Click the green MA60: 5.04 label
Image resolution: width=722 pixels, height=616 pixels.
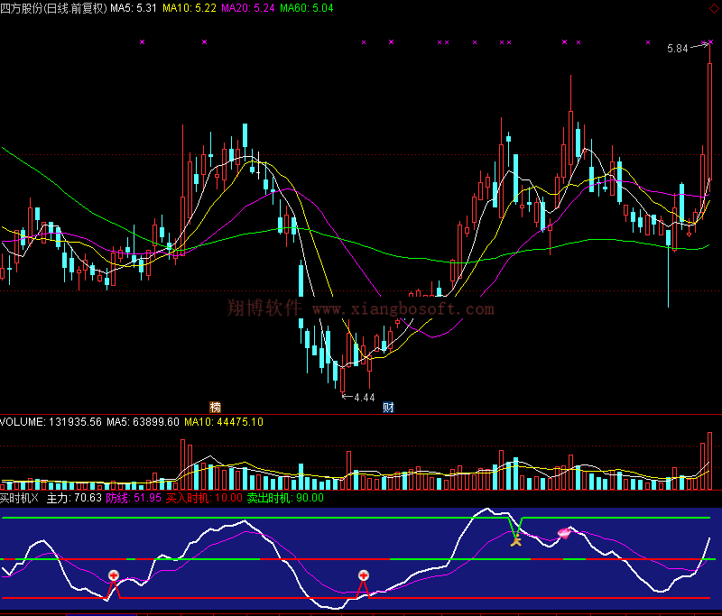coord(307,8)
